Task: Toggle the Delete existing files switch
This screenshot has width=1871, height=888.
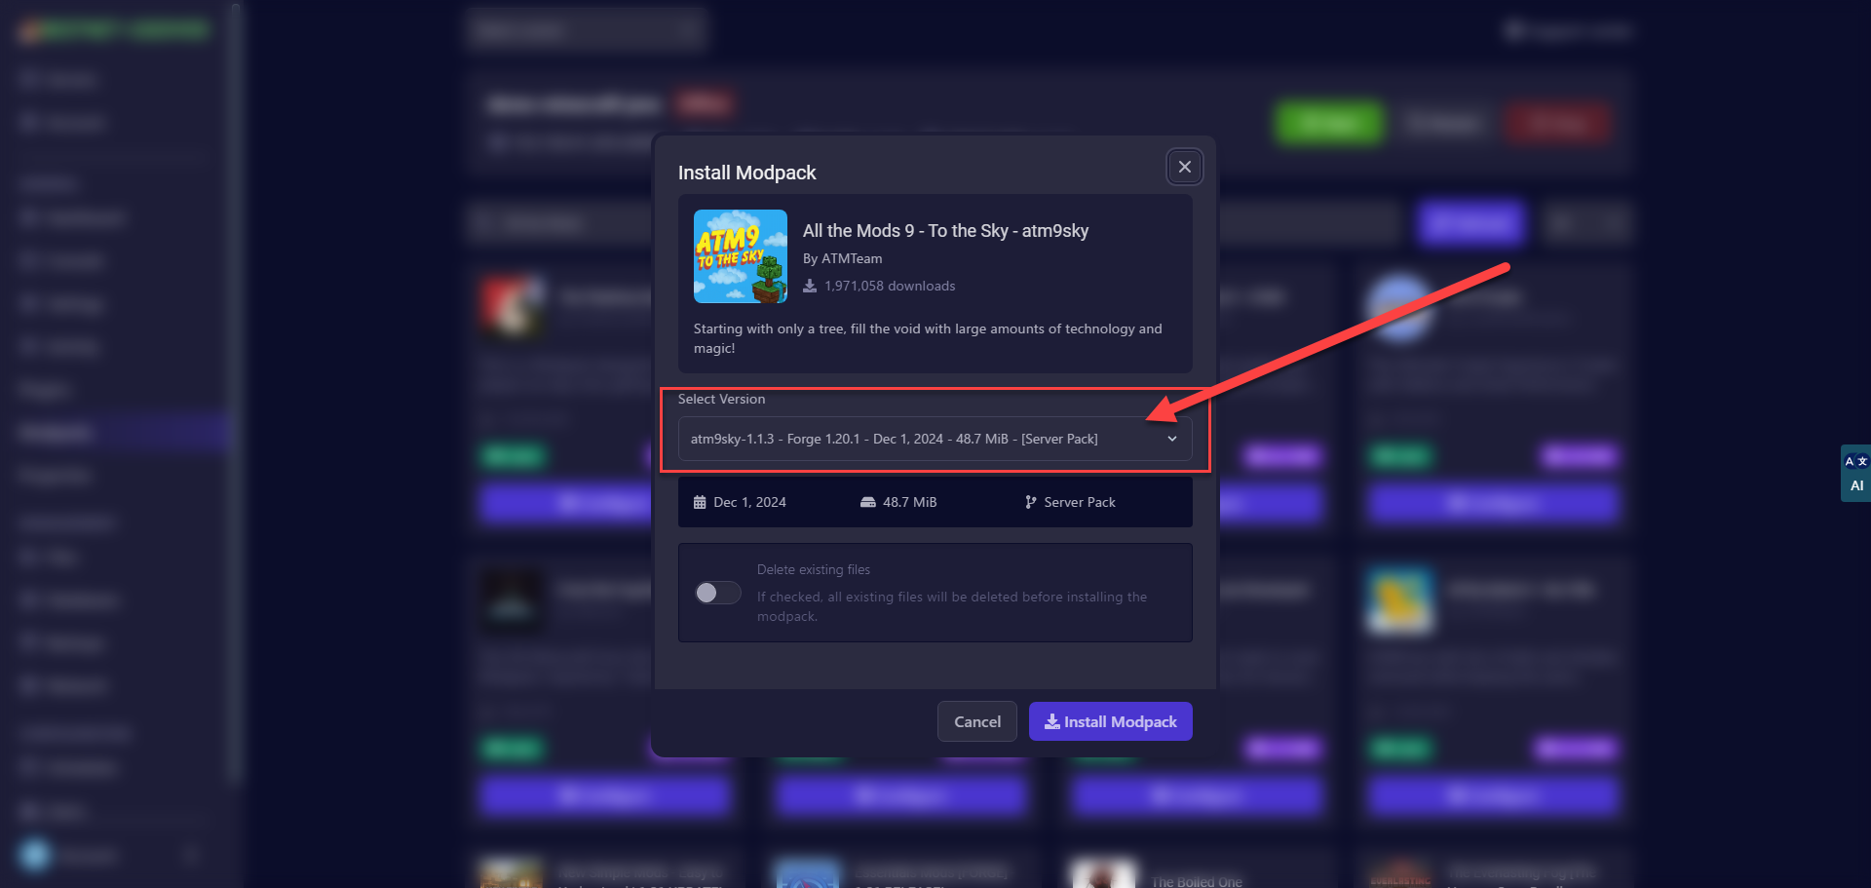Action: tap(718, 593)
